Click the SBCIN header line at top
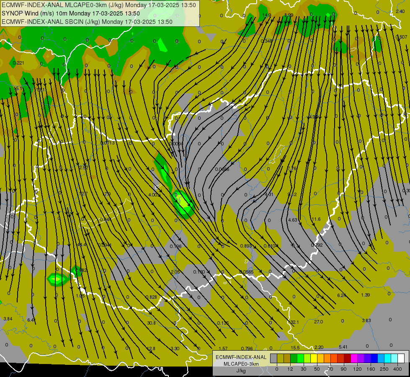The height and width of the screenshot is (377, 410). [87, 22]
